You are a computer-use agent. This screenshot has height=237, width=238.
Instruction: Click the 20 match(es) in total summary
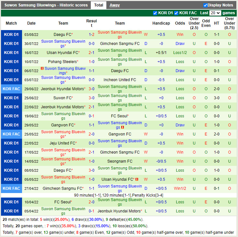point(73,220)
